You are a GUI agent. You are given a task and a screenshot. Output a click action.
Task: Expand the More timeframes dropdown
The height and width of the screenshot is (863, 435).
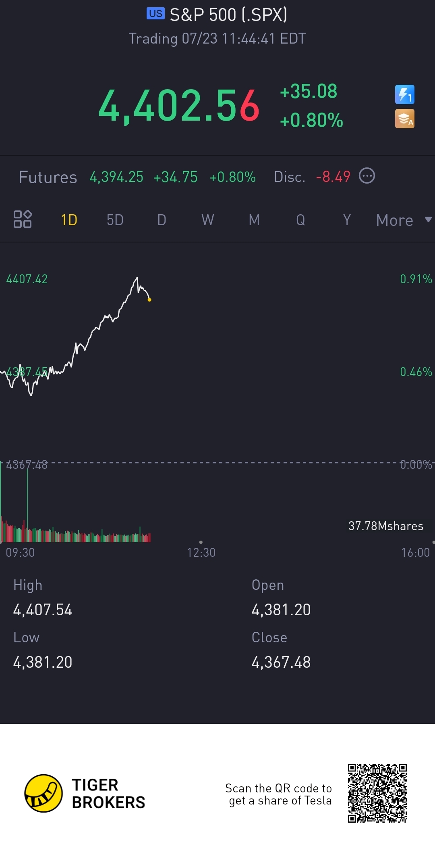point(403,220)
